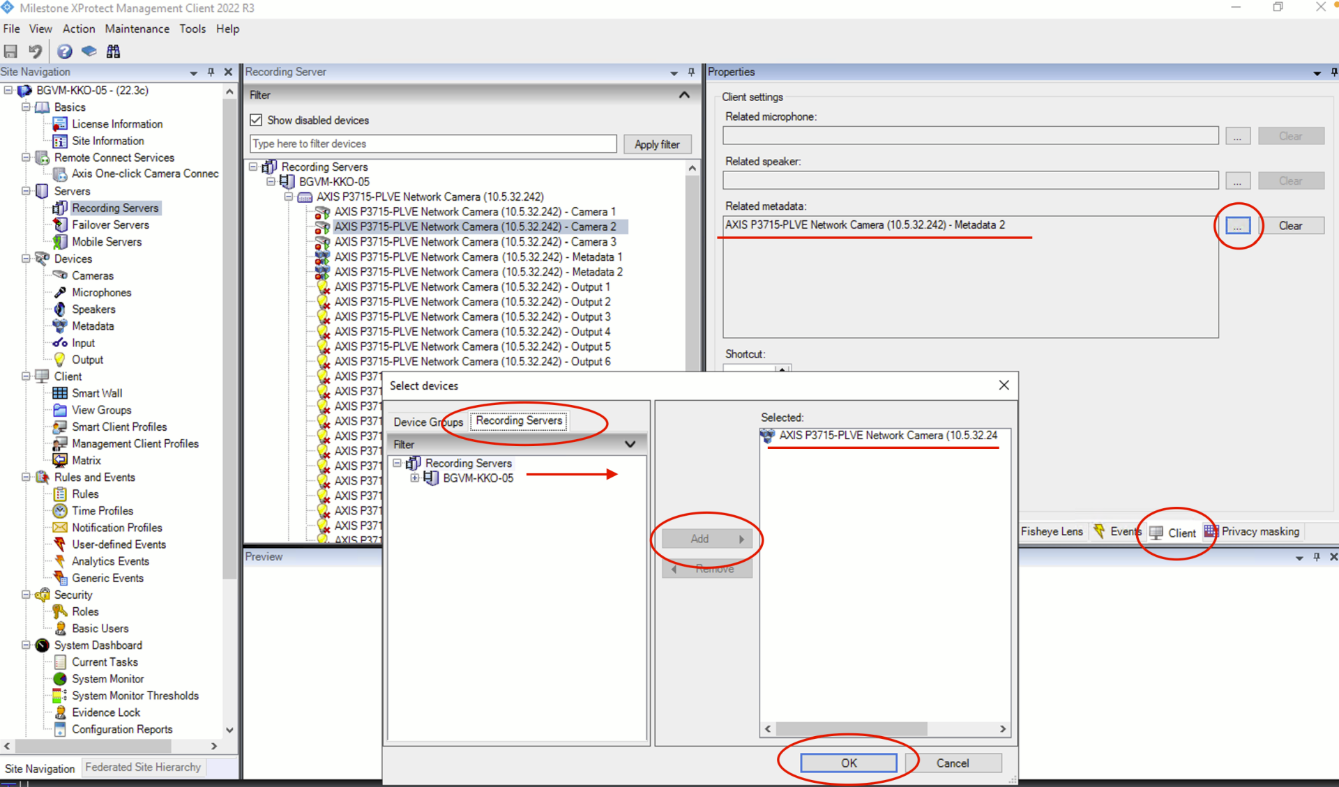Select the Smart Wall icon in Client
1339x787 pixels.
[60, 393]
